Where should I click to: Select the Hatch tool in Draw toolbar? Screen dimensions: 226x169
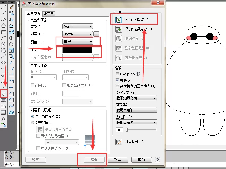3,94
